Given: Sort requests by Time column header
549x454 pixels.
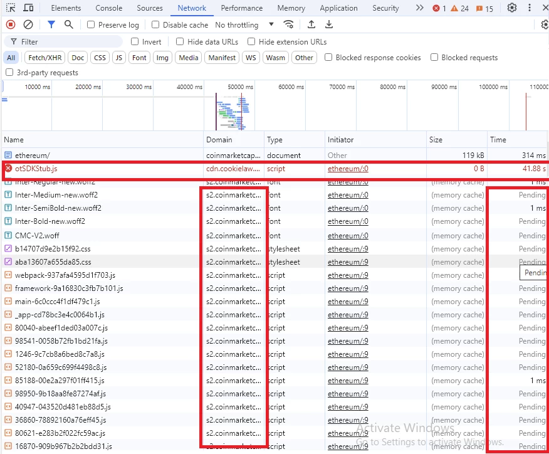Looking at the screenshot, I should 518,139.
